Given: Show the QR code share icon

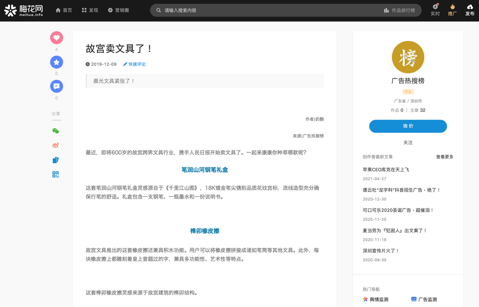Looking at the screenshot, I should coord(56,174).
